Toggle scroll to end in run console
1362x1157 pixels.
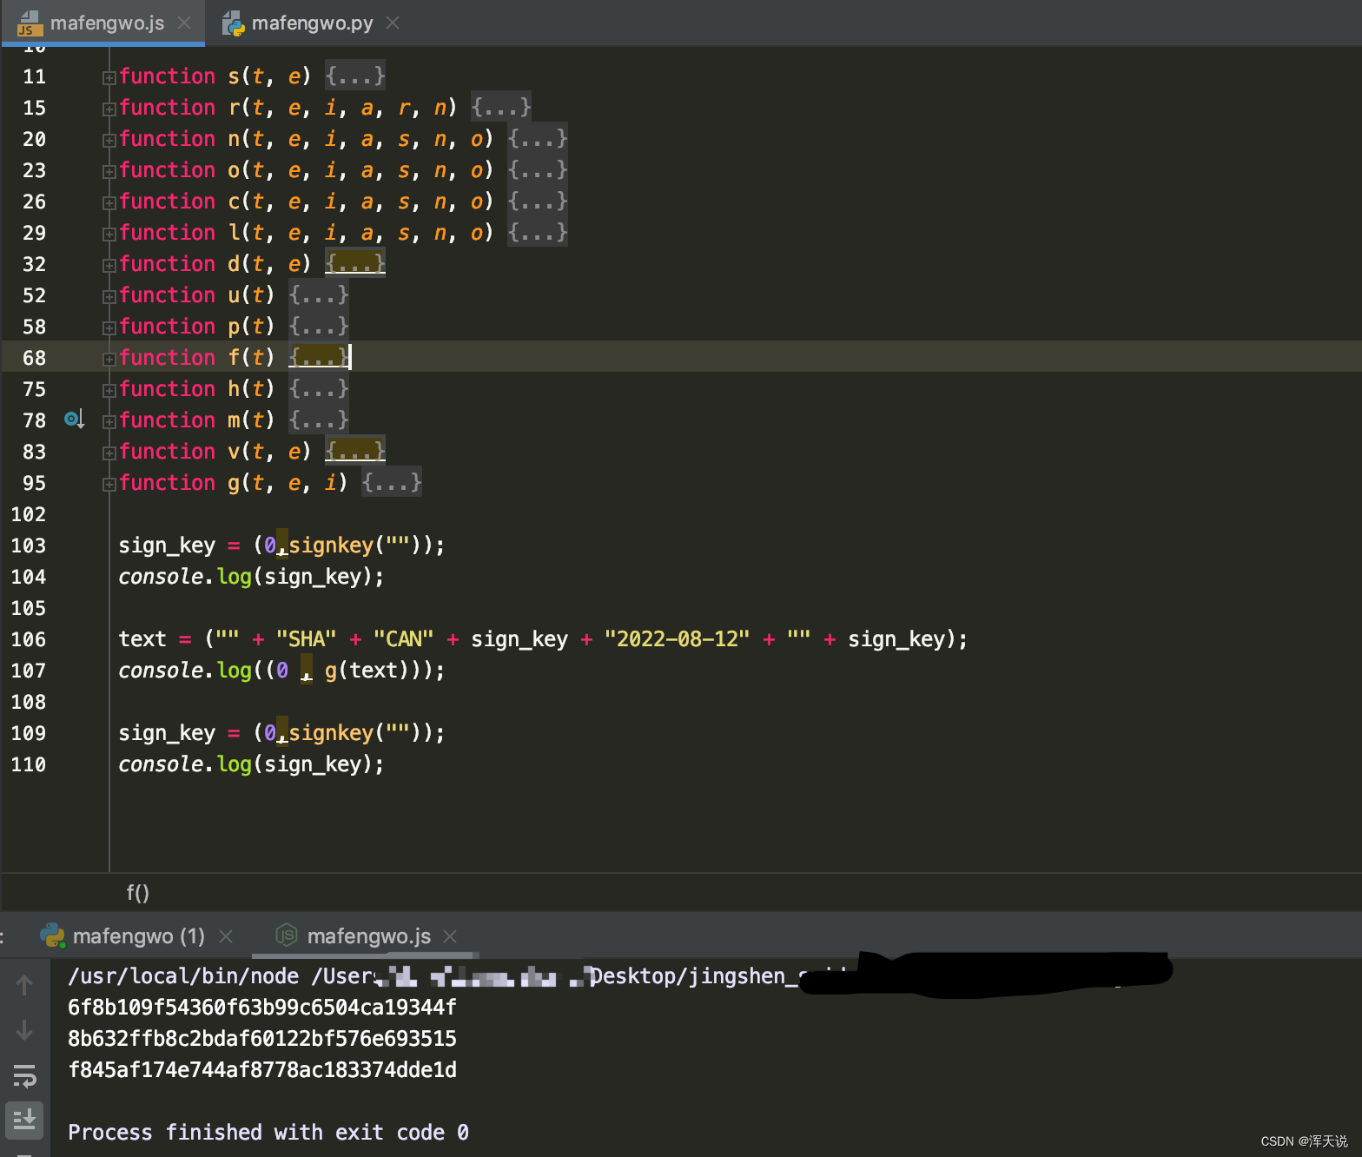tap(24, 1120)
